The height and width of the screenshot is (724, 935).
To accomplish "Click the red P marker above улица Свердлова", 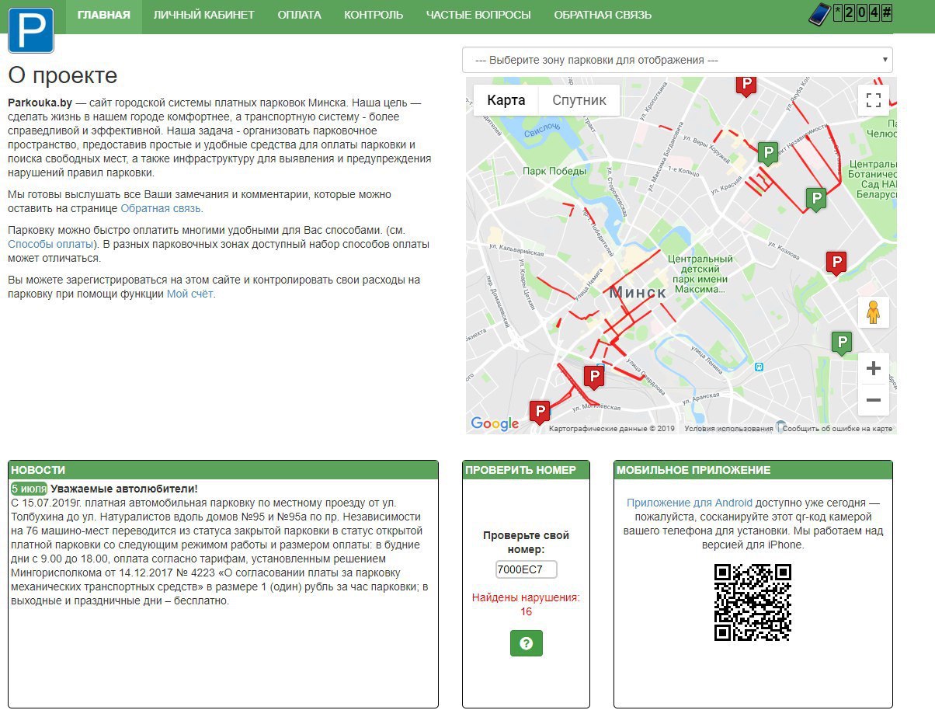I will (x=594, y=378).
